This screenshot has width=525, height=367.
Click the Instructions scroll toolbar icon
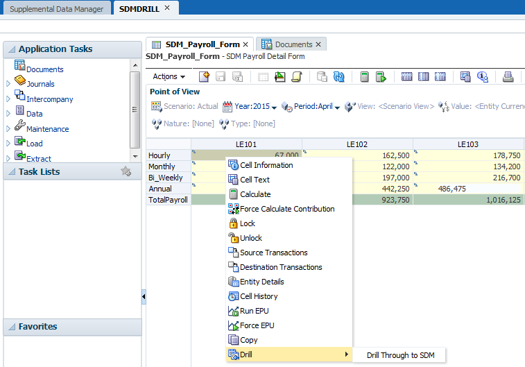(x=297, y=77)
